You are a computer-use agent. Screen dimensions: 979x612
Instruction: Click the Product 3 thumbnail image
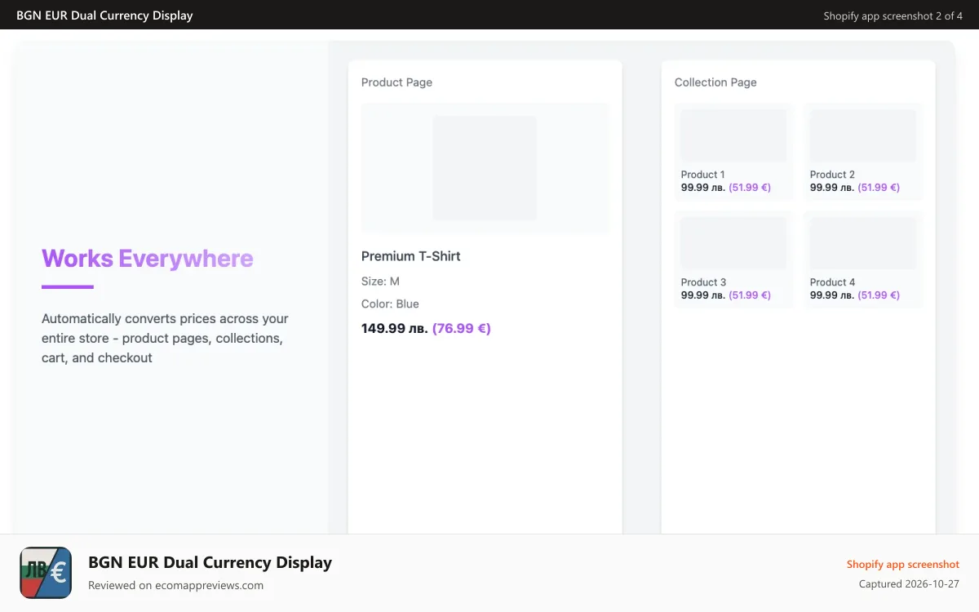coord(733,243)
